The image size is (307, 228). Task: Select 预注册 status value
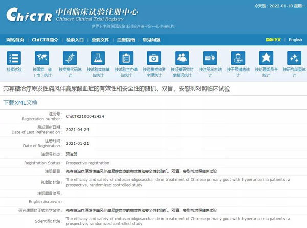[72, 154]
